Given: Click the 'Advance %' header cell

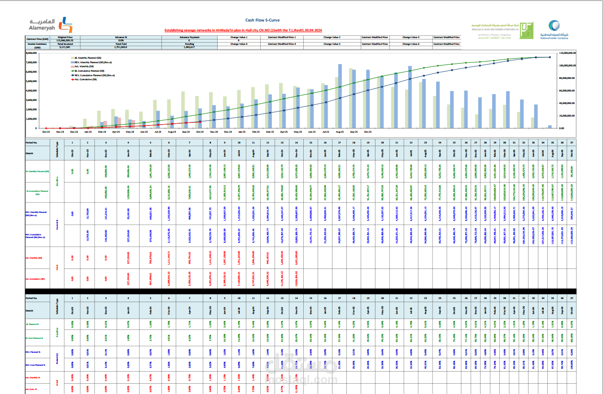Looking at the screenshot, I should pyautogui.click(x=121, y=37).
